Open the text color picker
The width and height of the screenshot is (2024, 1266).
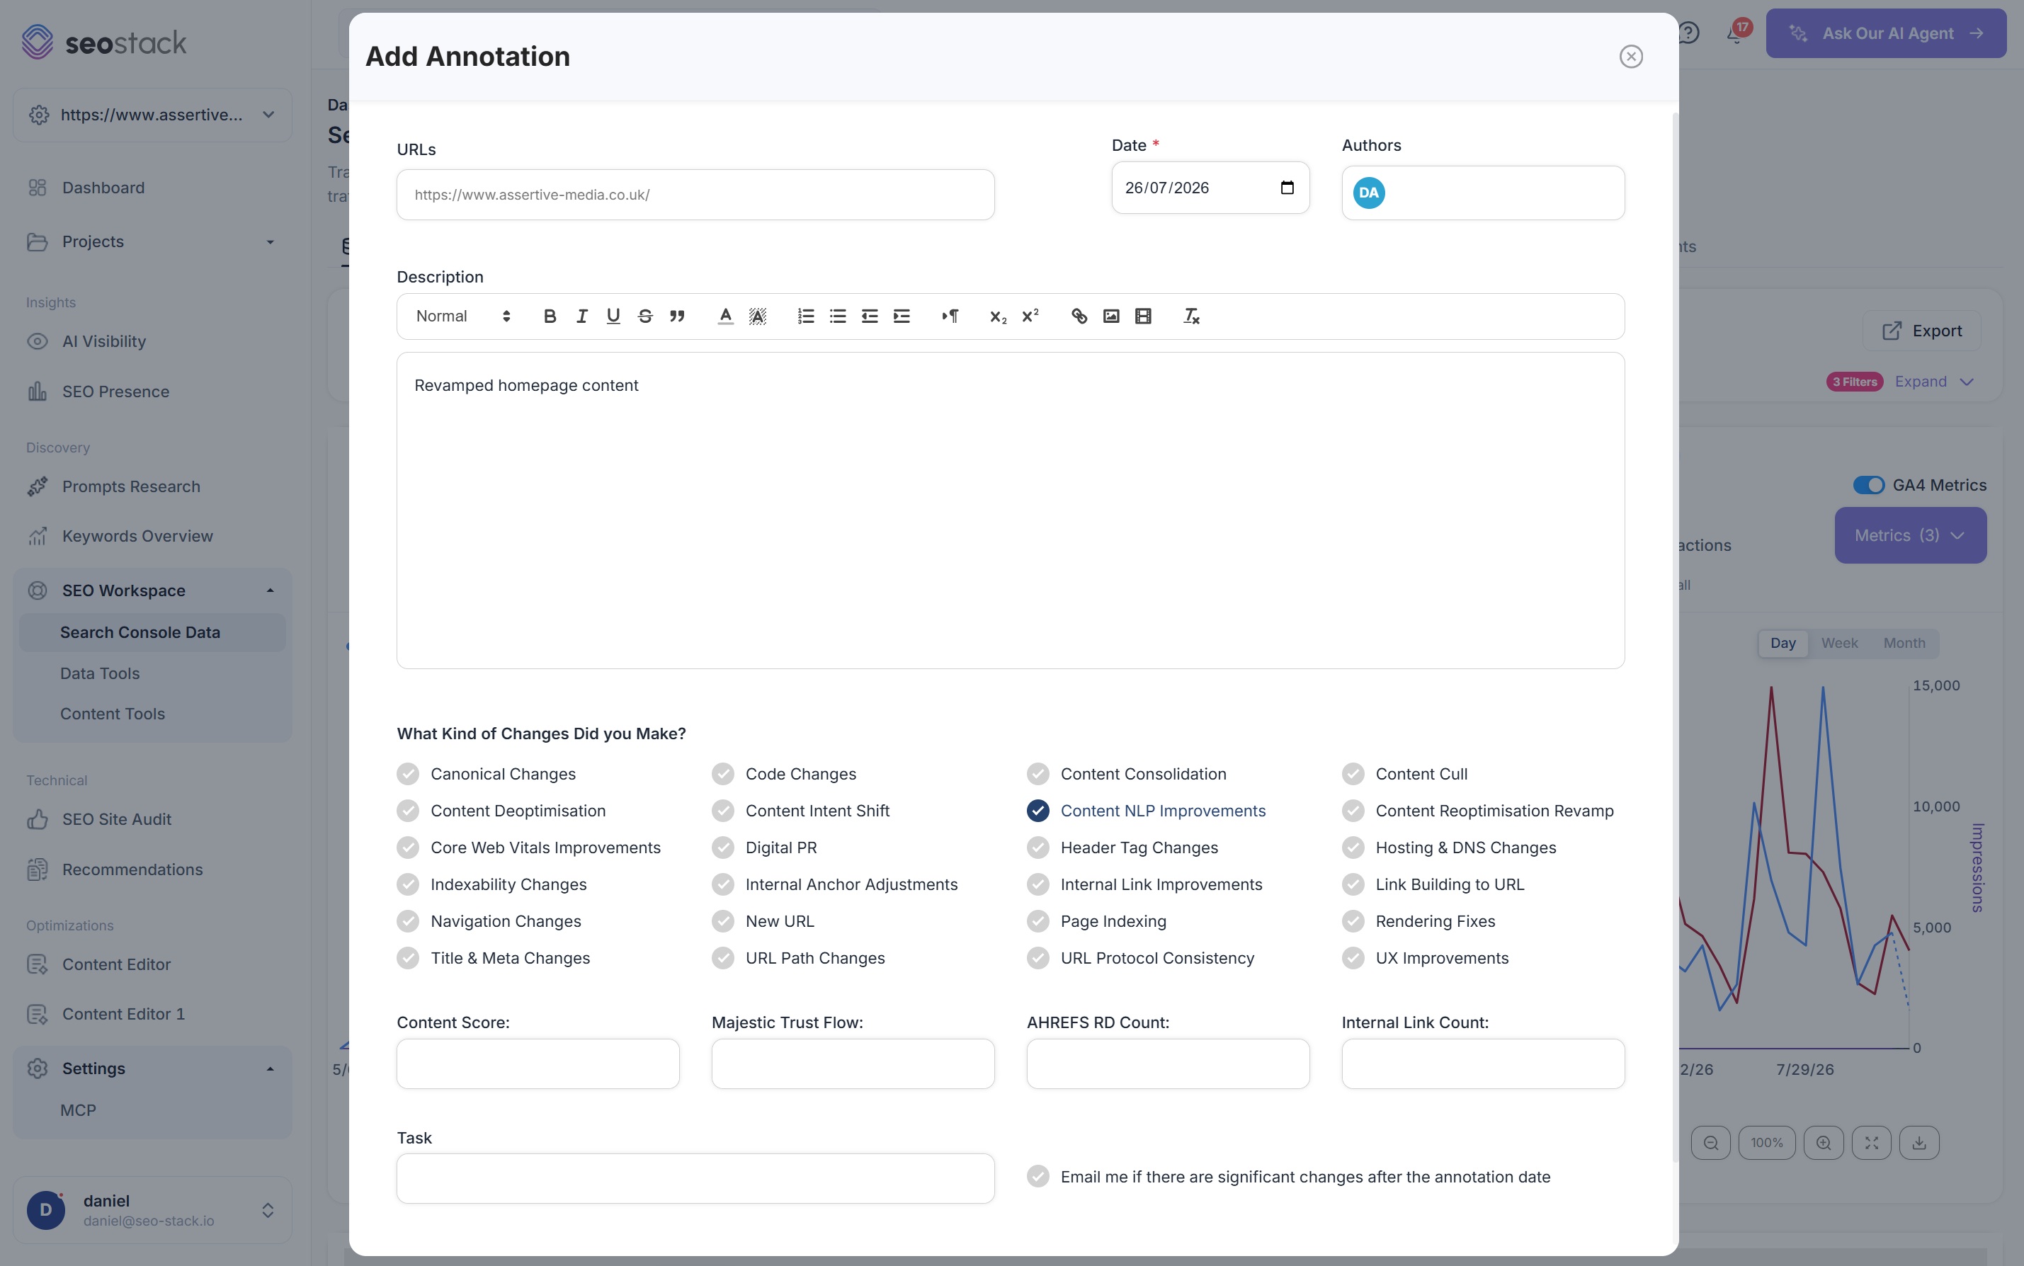click(x=725, y=316)
